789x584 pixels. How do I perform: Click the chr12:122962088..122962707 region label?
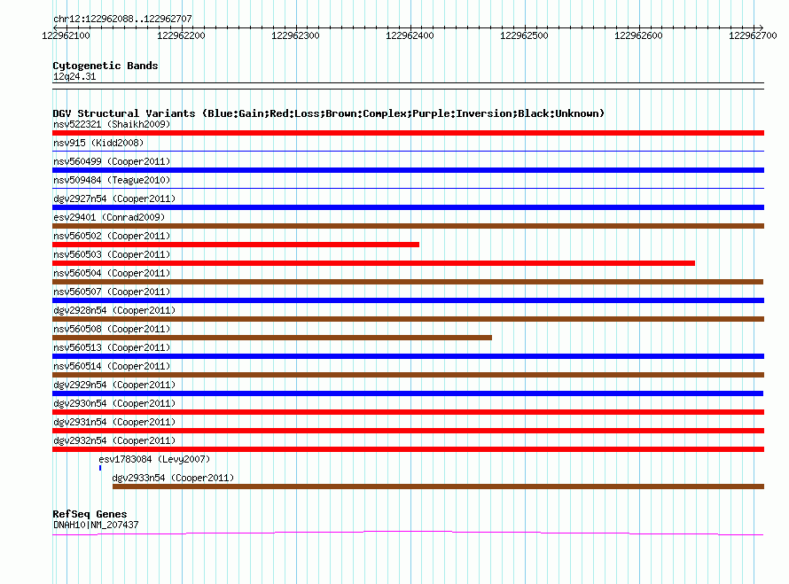[x=122, y=19]
